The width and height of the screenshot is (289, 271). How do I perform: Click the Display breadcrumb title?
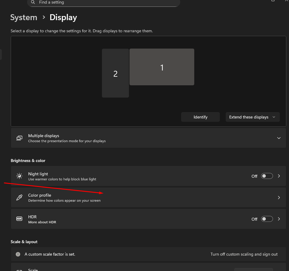pos(63,18)
